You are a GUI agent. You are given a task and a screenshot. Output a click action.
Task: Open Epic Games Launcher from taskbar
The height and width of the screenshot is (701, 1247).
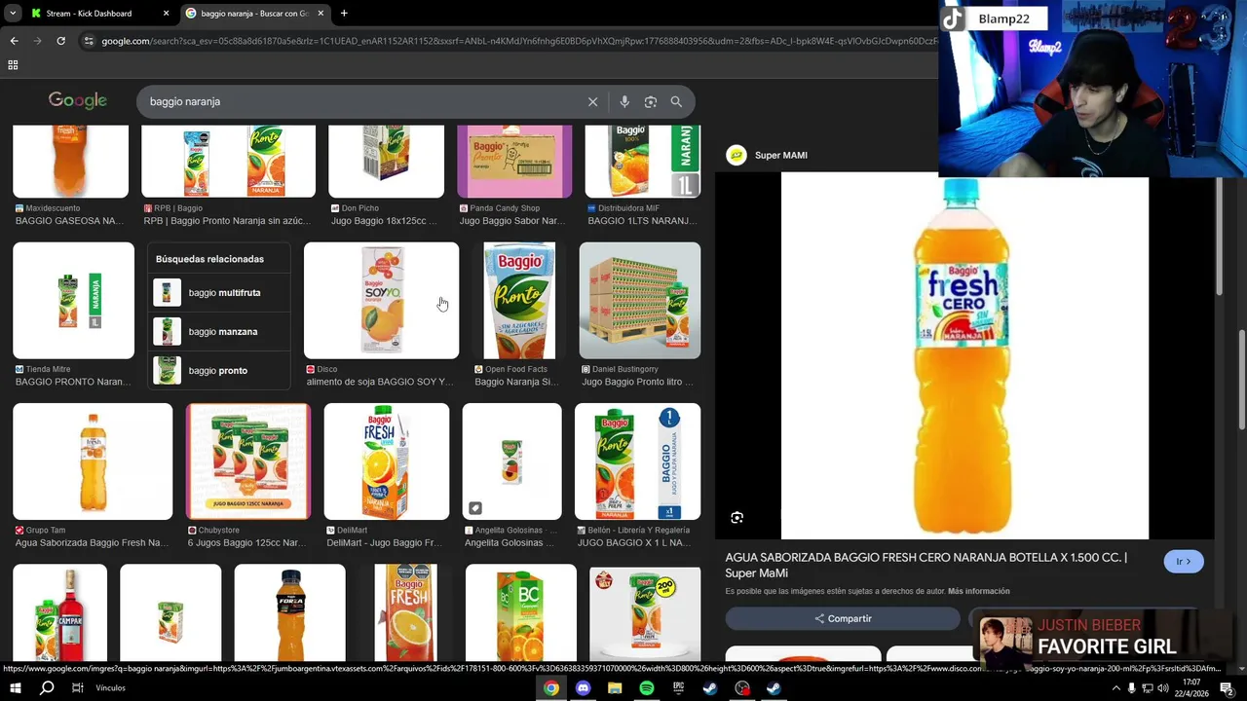pos(678,688)
